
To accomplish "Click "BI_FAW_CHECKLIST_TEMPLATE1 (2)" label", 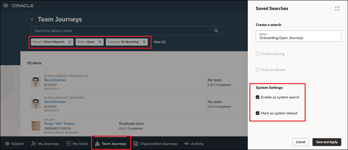I will (x=66, y=76).
